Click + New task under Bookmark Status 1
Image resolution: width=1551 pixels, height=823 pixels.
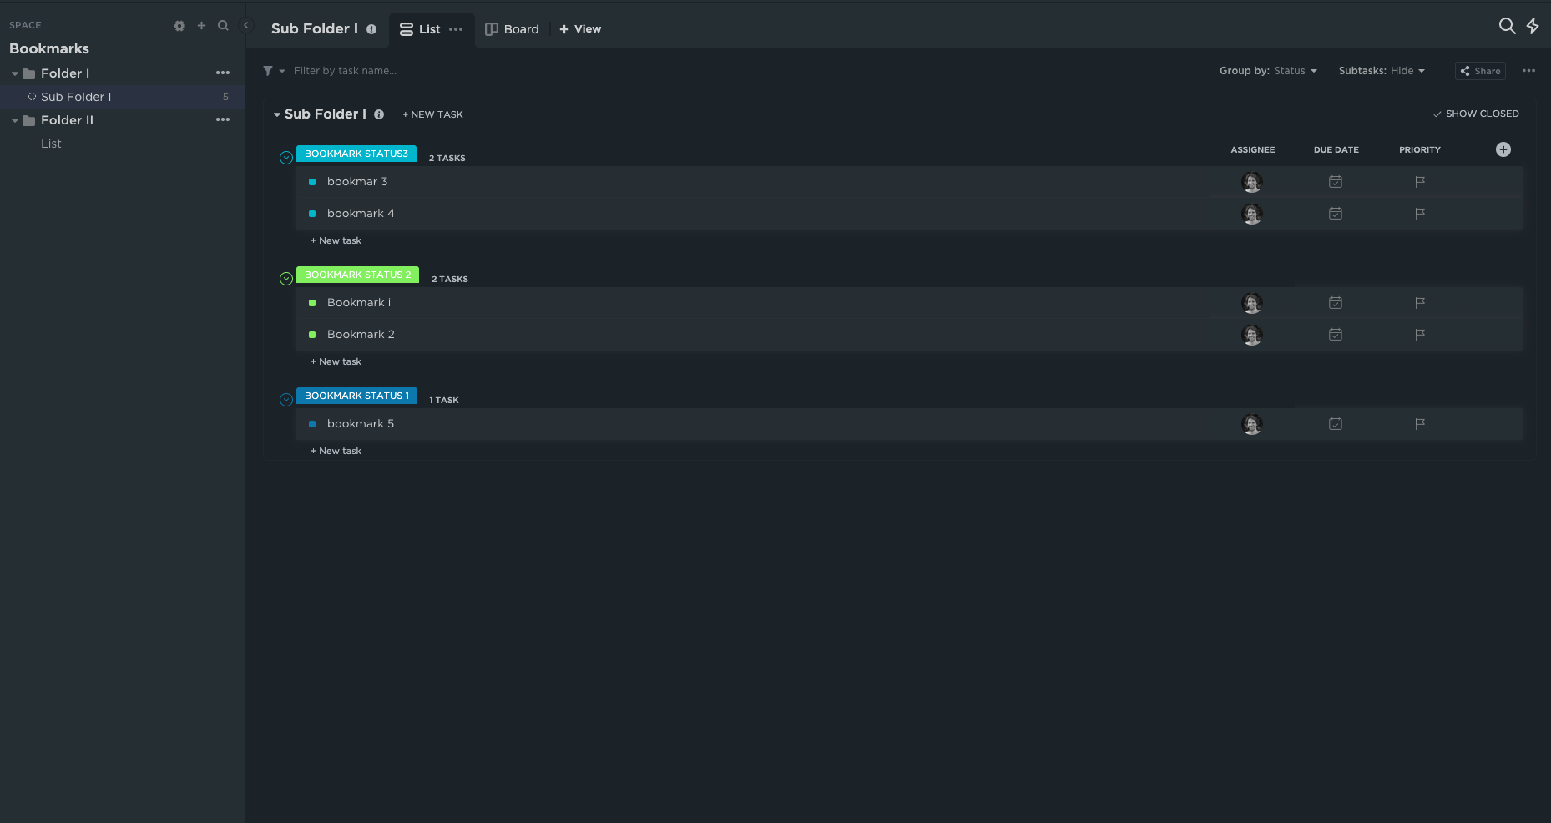336,451
